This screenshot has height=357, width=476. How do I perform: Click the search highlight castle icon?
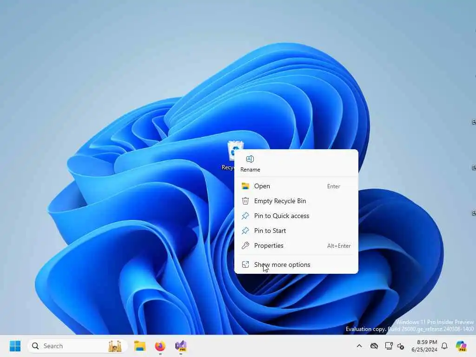tap(115, 346)
